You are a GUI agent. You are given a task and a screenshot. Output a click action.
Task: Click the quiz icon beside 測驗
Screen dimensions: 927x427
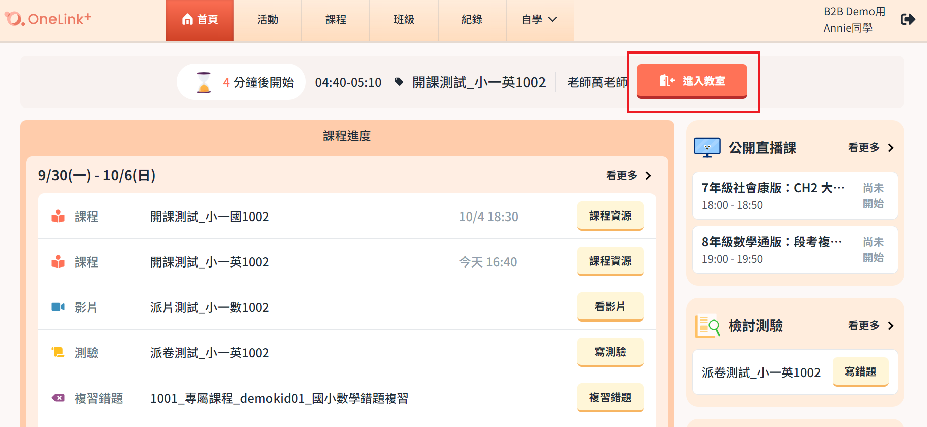click(58, 352)
